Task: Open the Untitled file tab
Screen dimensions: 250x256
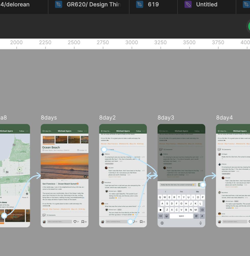Action: (207, 5)
